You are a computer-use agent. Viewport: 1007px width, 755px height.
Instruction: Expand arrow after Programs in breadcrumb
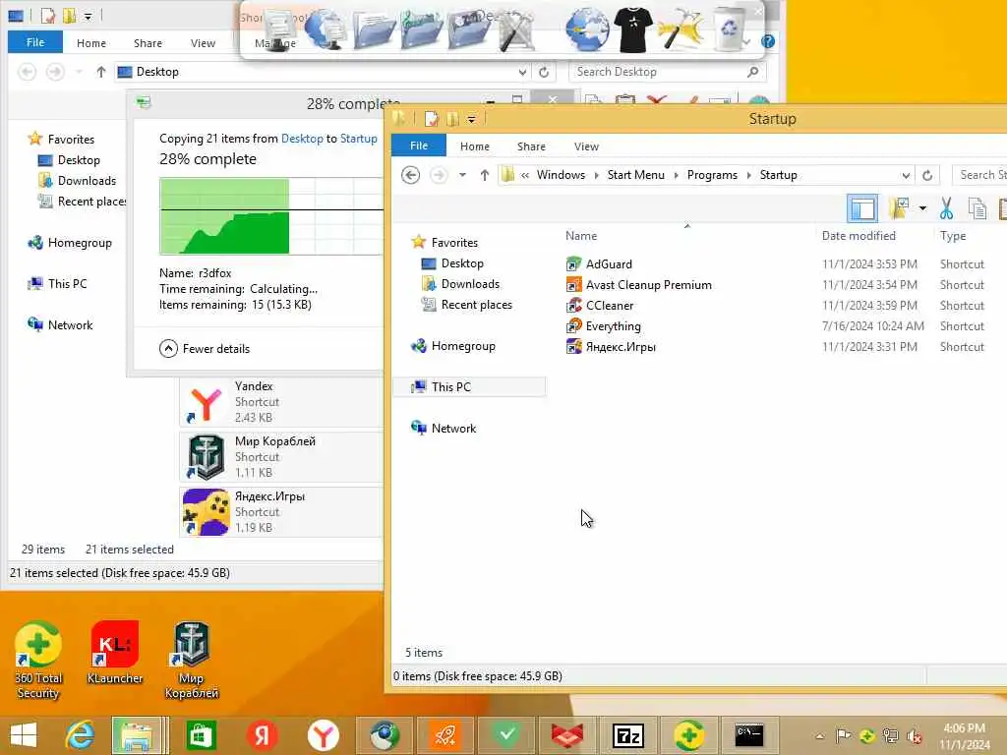(x=748, y=175)
